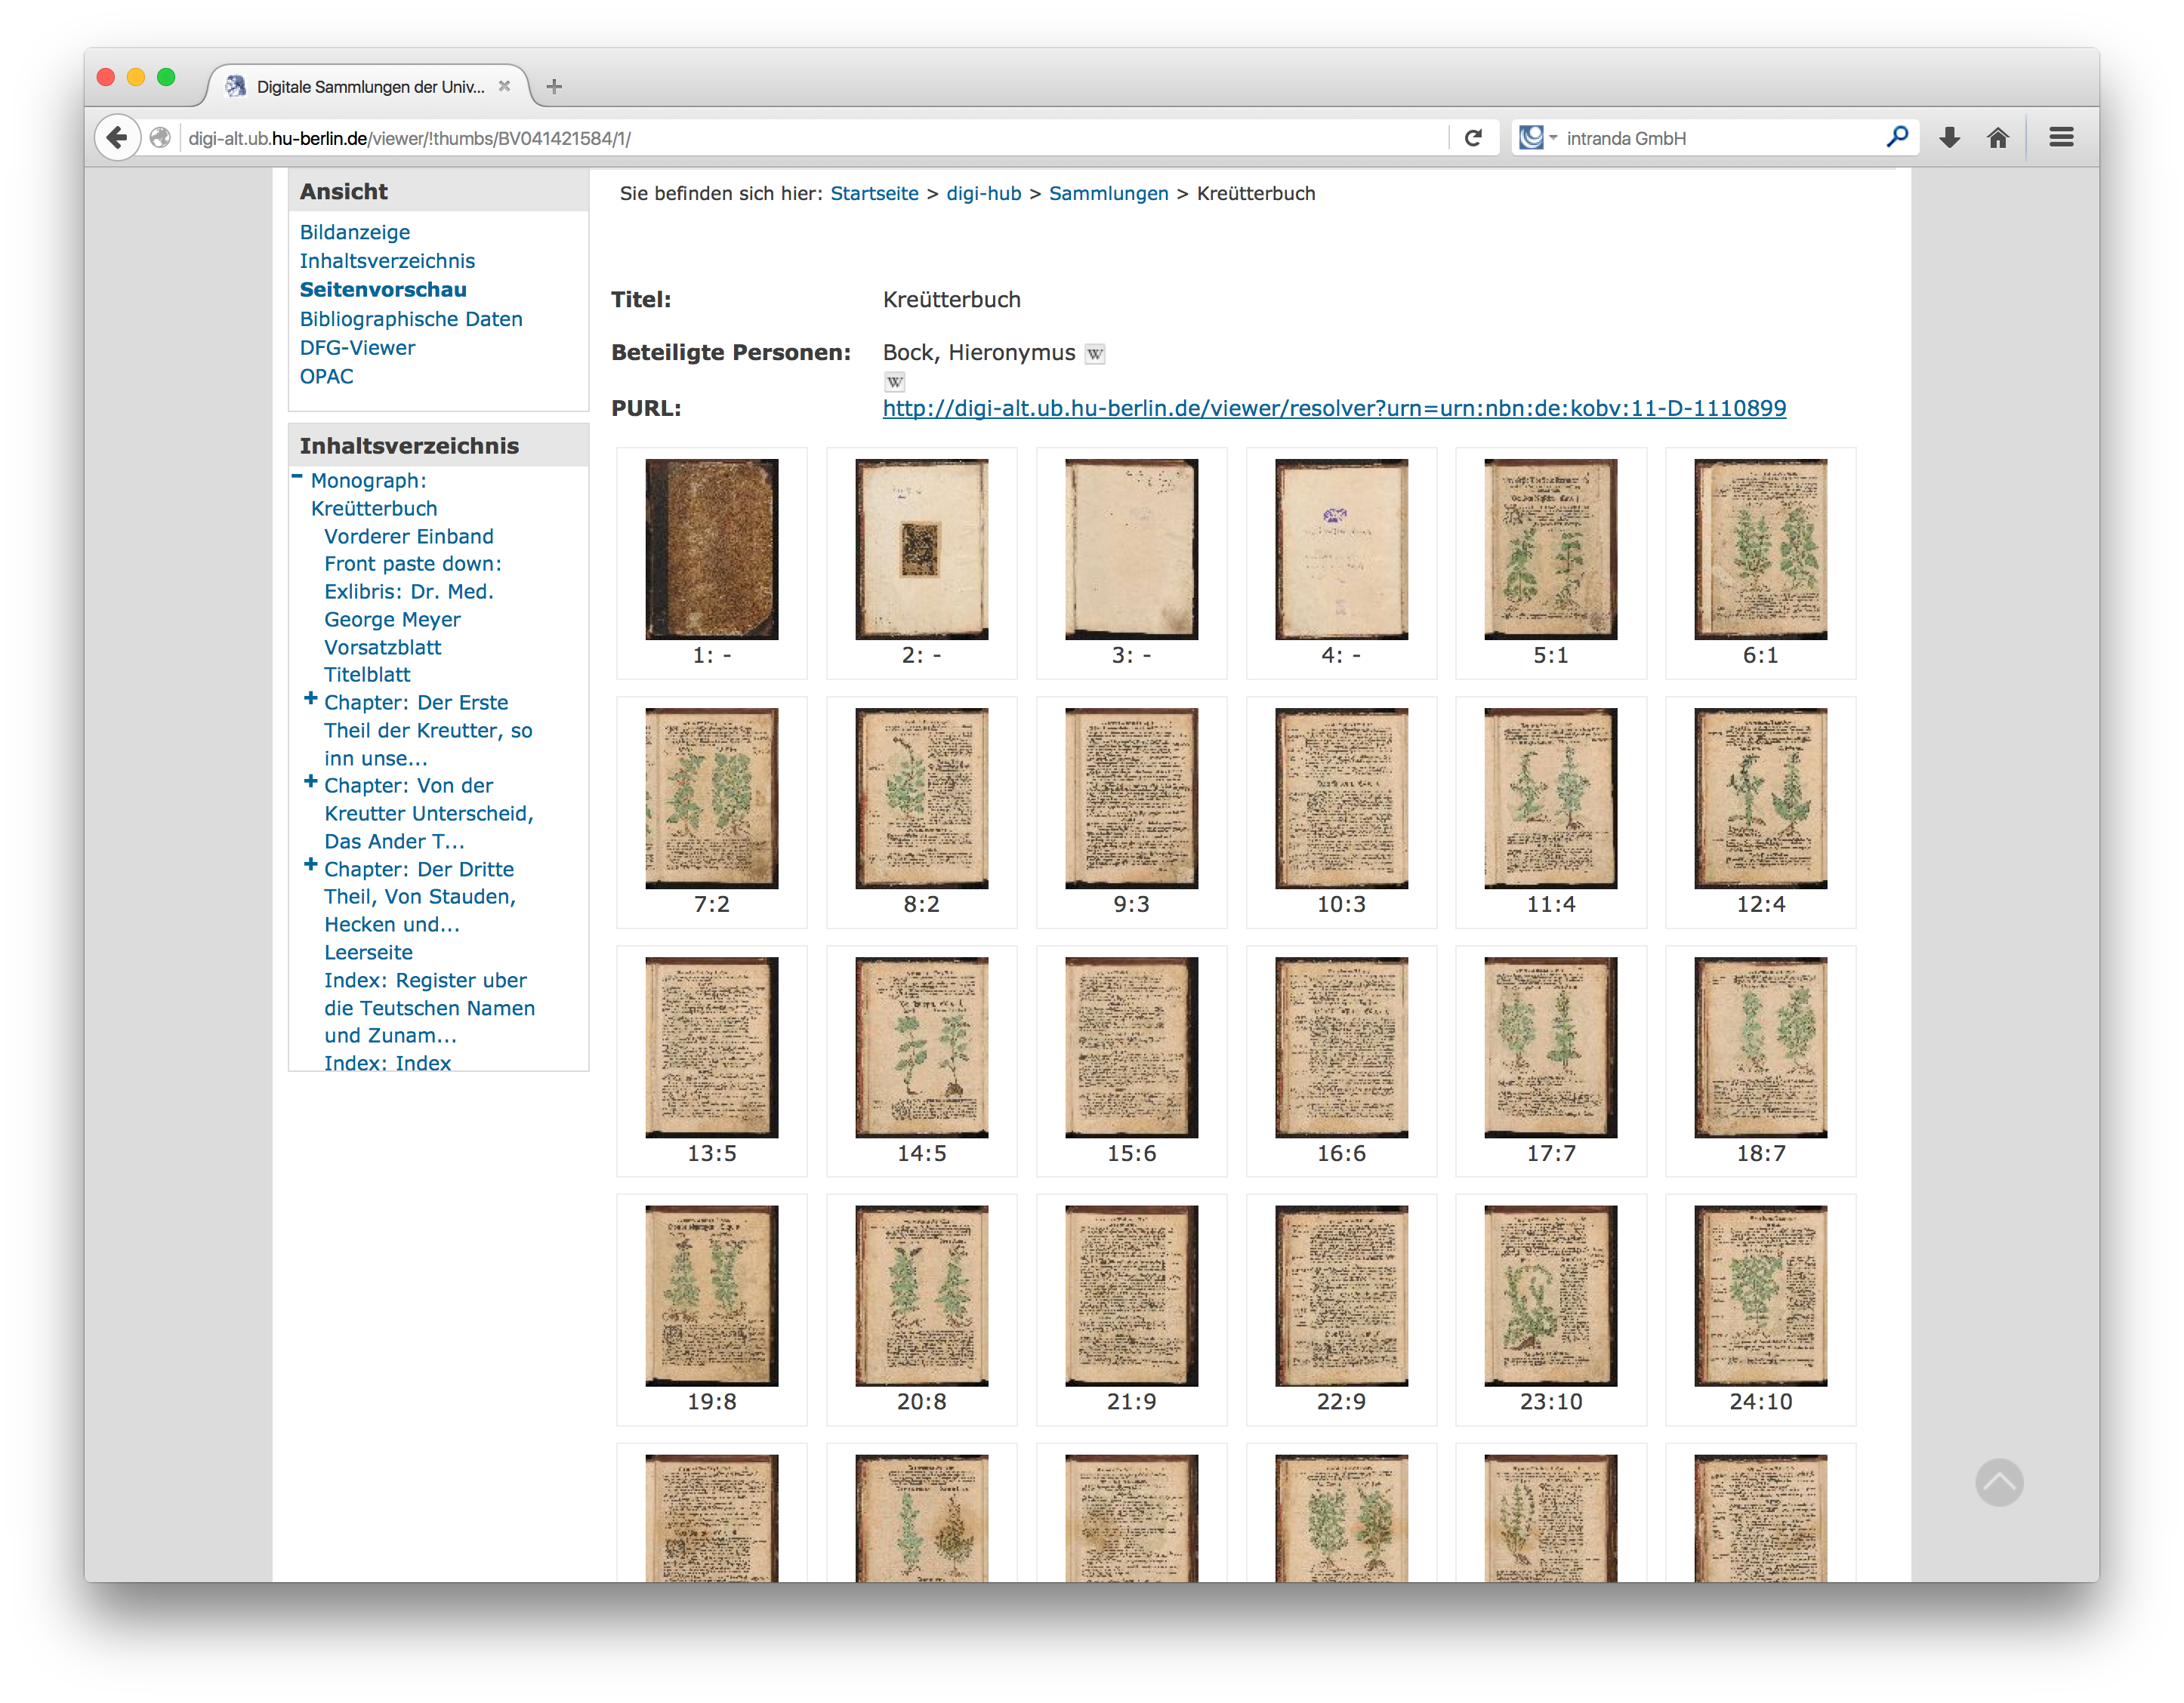2184x1703 pixels.
Task: Open page thumbnail 6:1
Action: [1760, 550]
